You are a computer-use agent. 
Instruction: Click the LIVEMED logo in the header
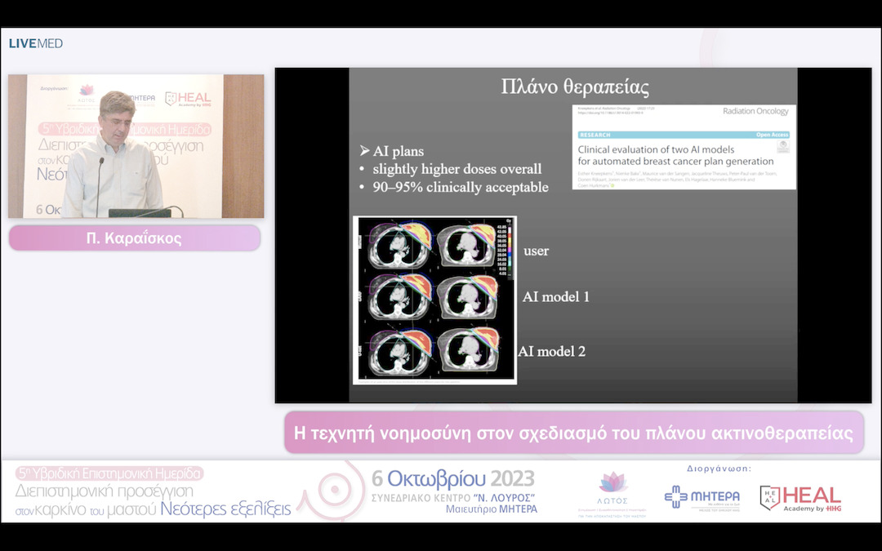click(x=36, y=43)
